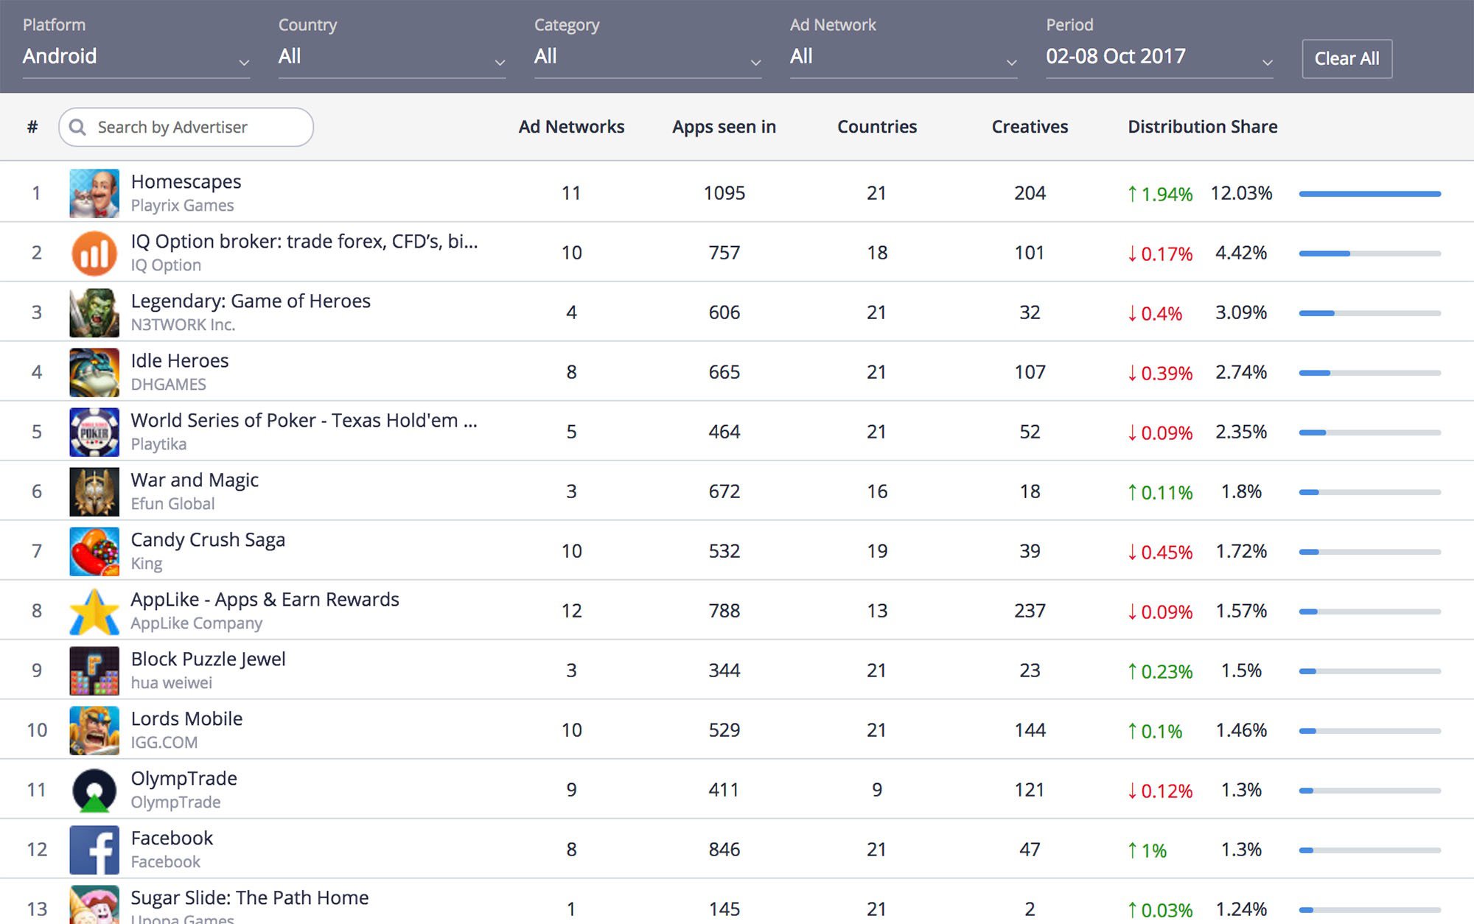Expand the Country filter dropdown
This screenshot has height=924, width=1474.
pyautogui.click(x=392, y=57)
